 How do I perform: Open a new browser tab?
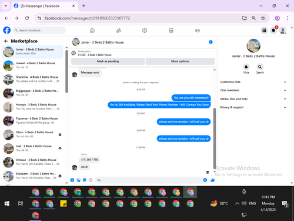(84, 6)
